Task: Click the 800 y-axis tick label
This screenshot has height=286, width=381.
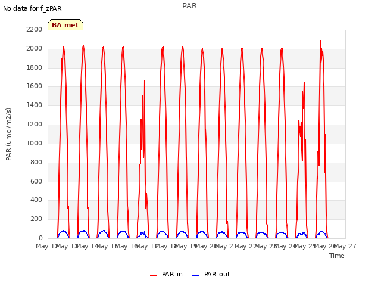Action: (36, 162)
